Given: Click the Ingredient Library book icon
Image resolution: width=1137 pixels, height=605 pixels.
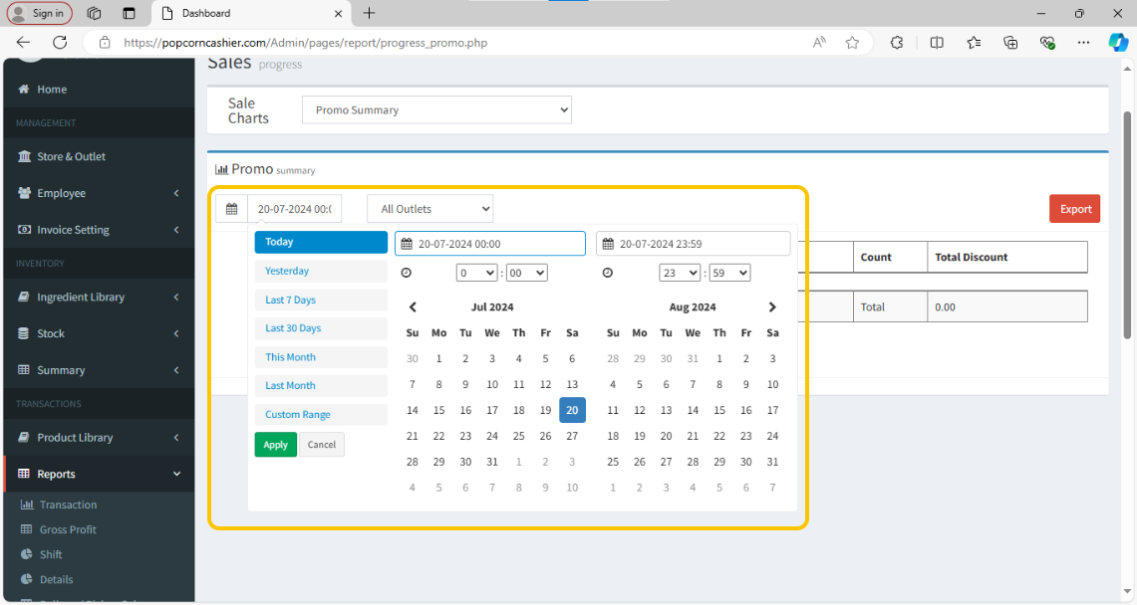Looking at the screenshot, I should [24, 297].
